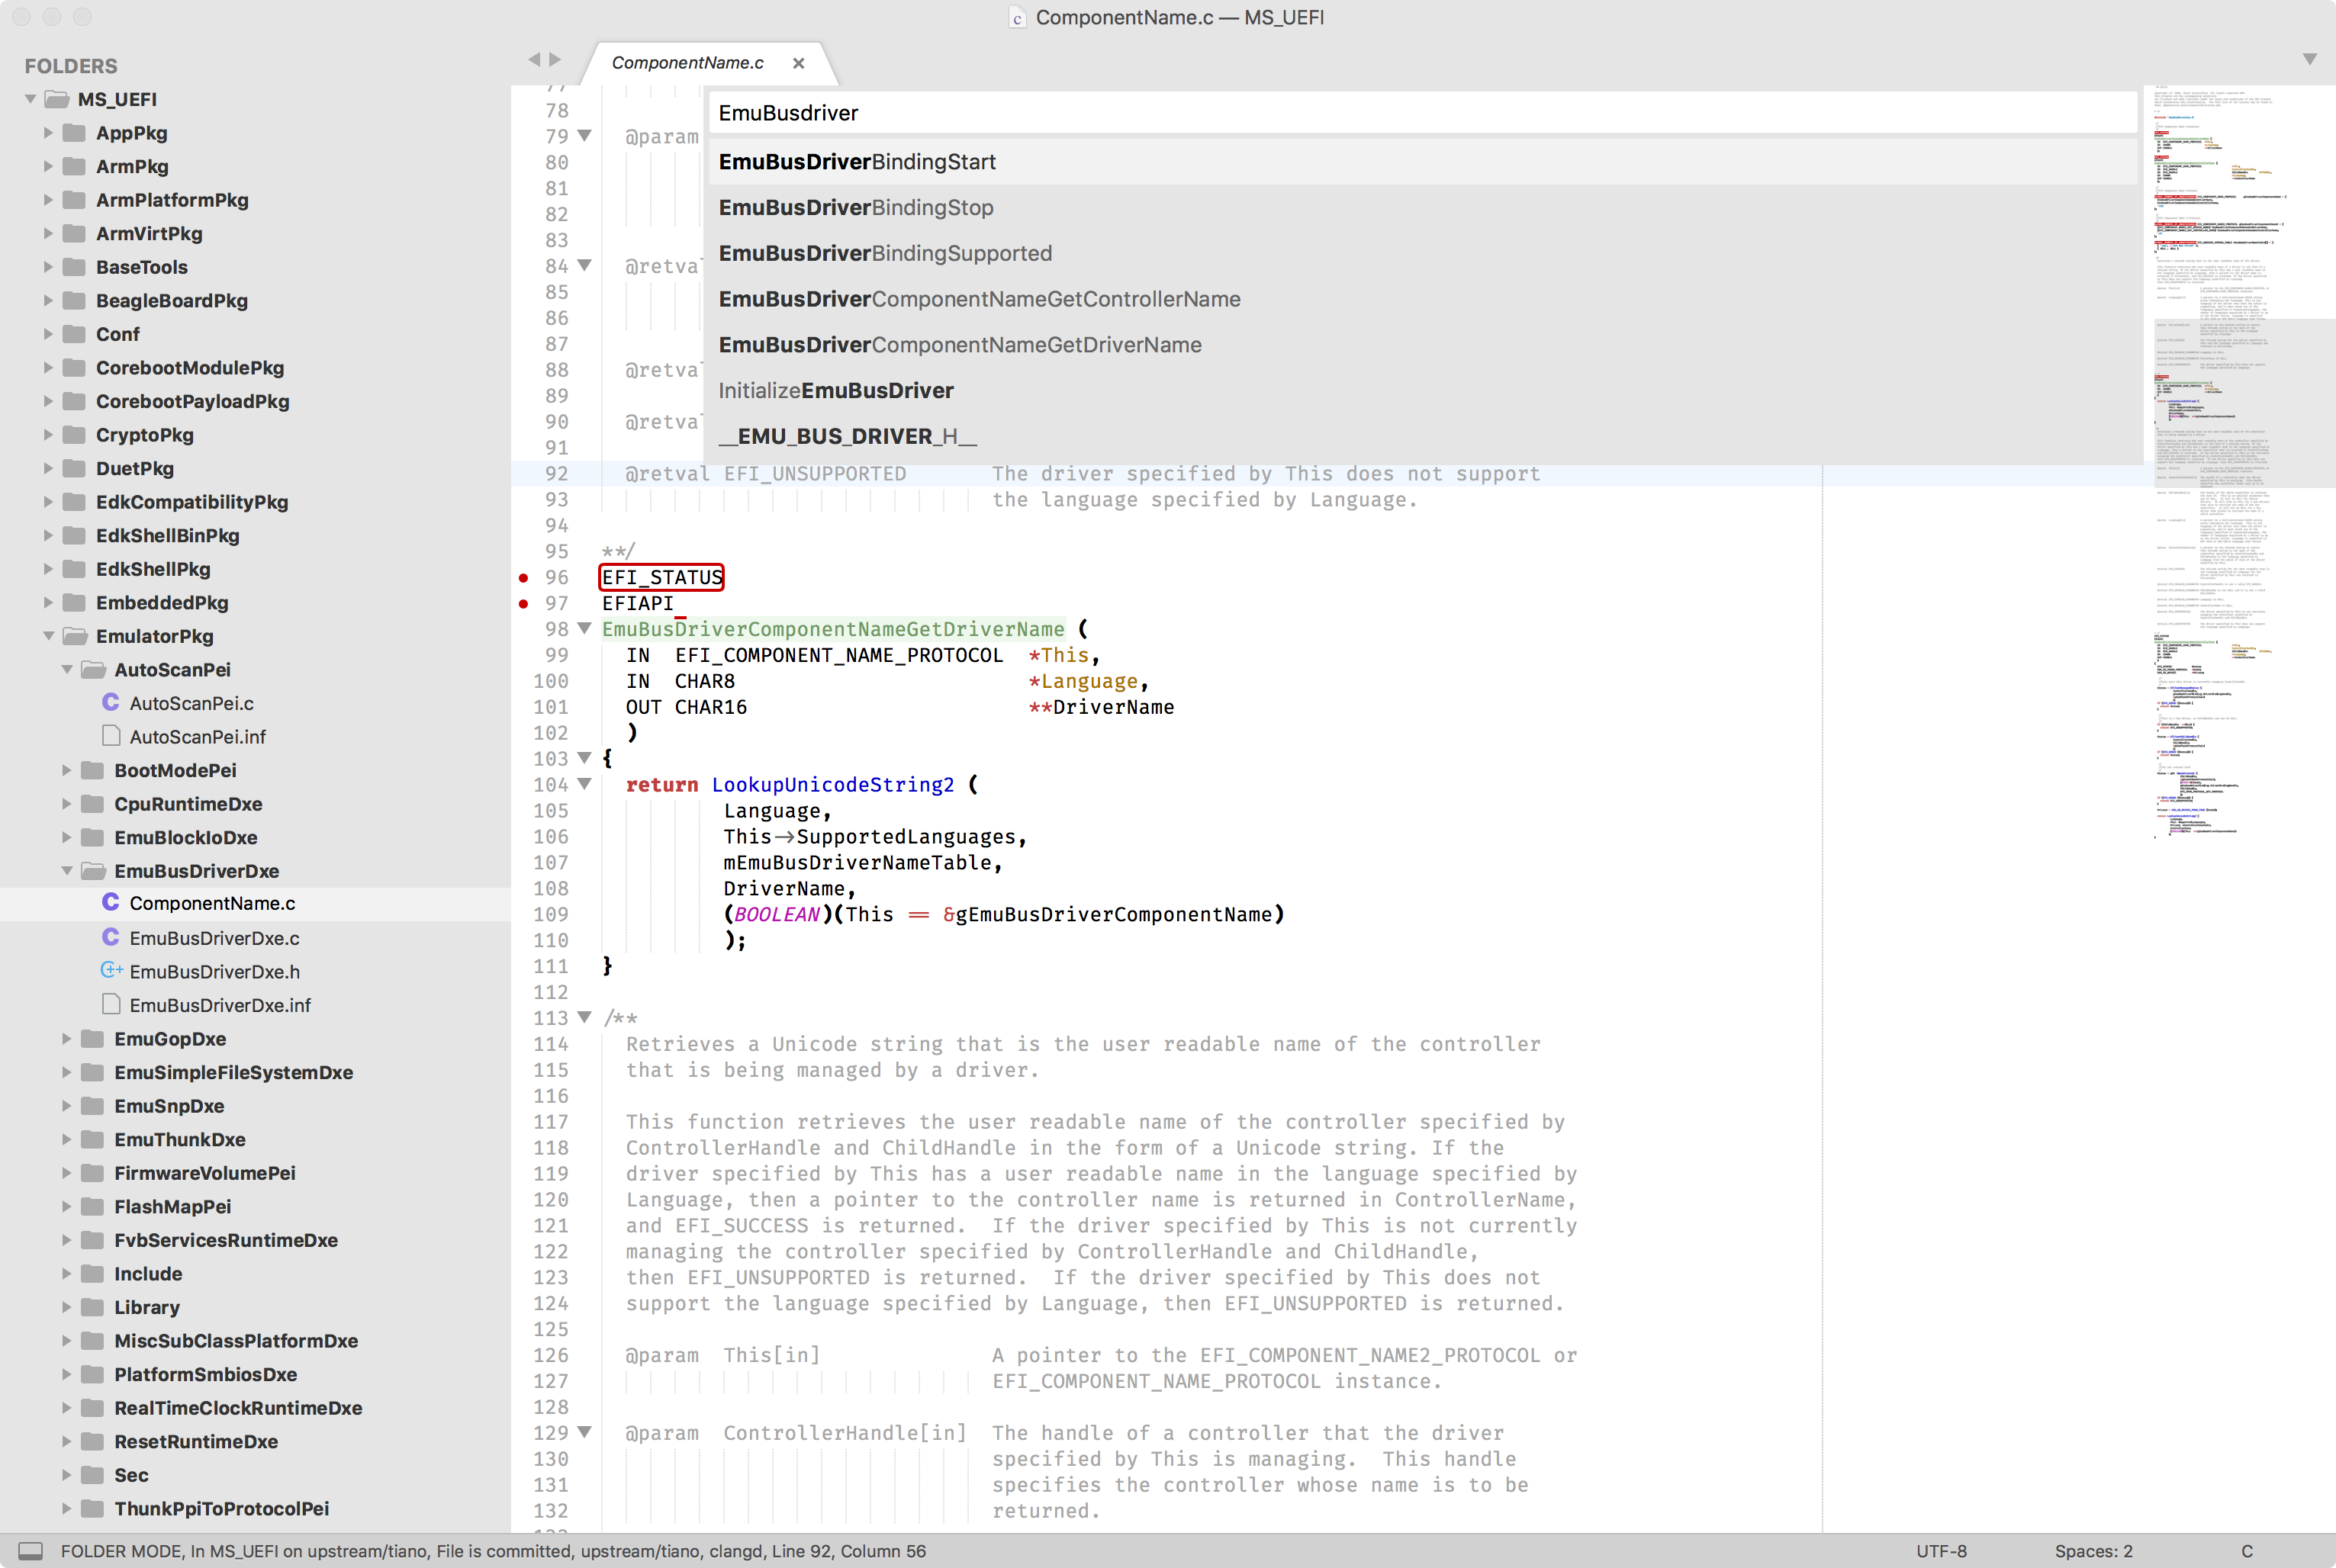Choose EmuBusDriverComponentNameGetControllerName from symbol list
This screenshot has width=2336, height=1568.
(x=1423, y=299)
